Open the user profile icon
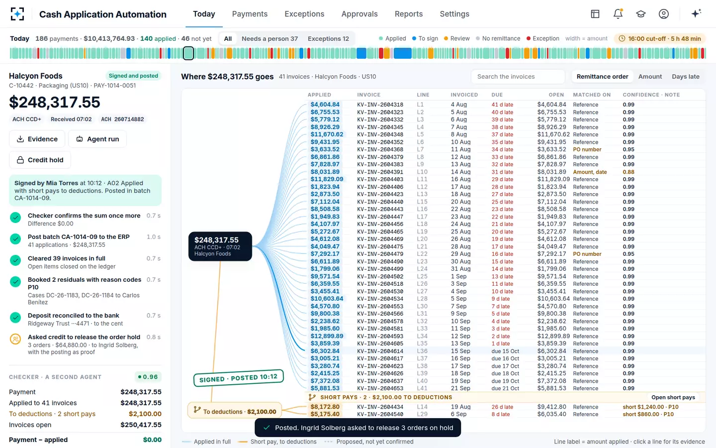The image size is (716, 448). [664, 14]
